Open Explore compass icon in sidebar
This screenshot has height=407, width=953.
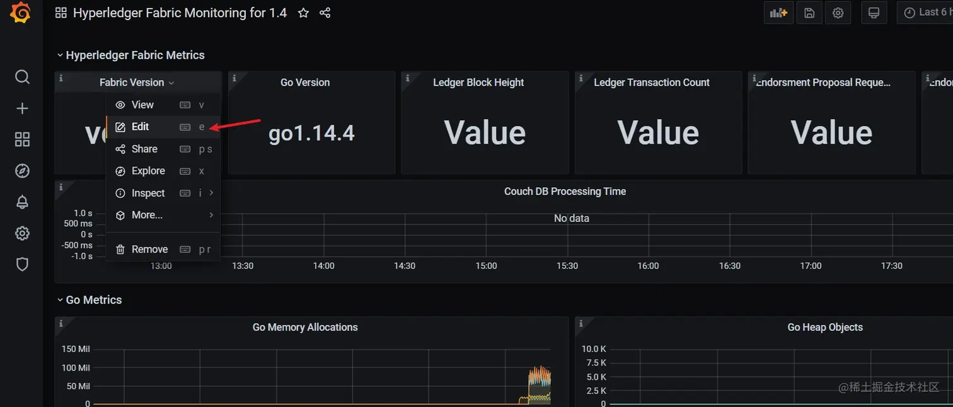coord(22,171)
